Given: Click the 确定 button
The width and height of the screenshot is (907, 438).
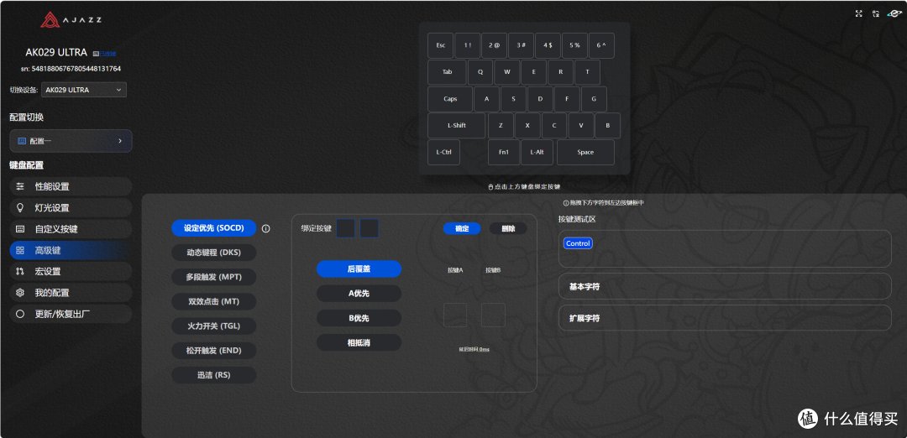Looking at the screenshot, I should [x=462, y=228].
